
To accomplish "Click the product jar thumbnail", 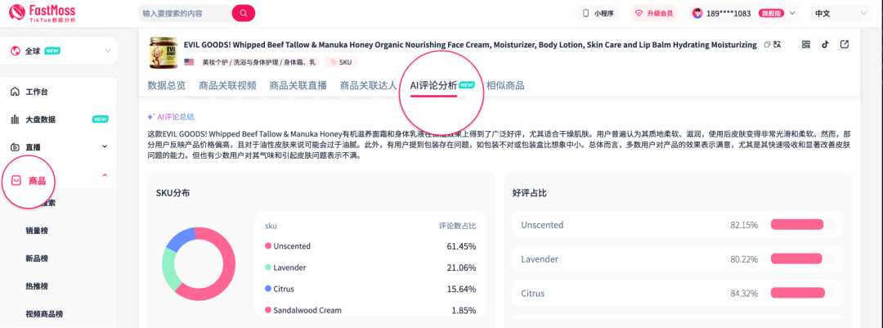I will pyautogui.click(x=164, y=52).
